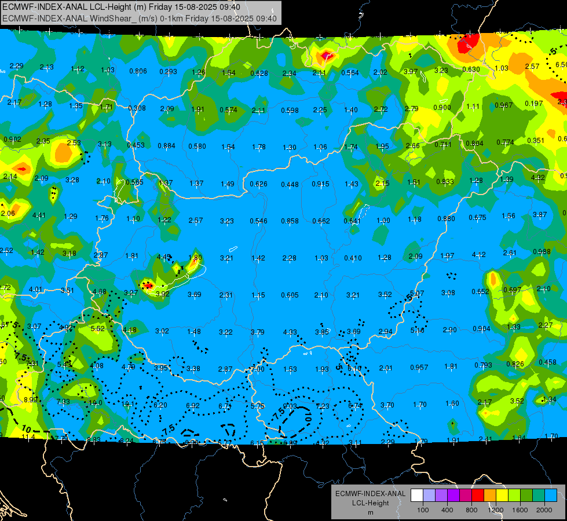Click the wind shear value 0.662
Image resolution: width=567 pixels, height=521 pixels.
[x=321, y=221]
